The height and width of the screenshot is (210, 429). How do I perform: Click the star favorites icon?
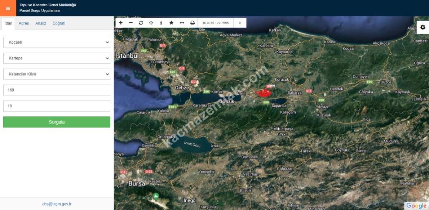click(x=171, y=23)
